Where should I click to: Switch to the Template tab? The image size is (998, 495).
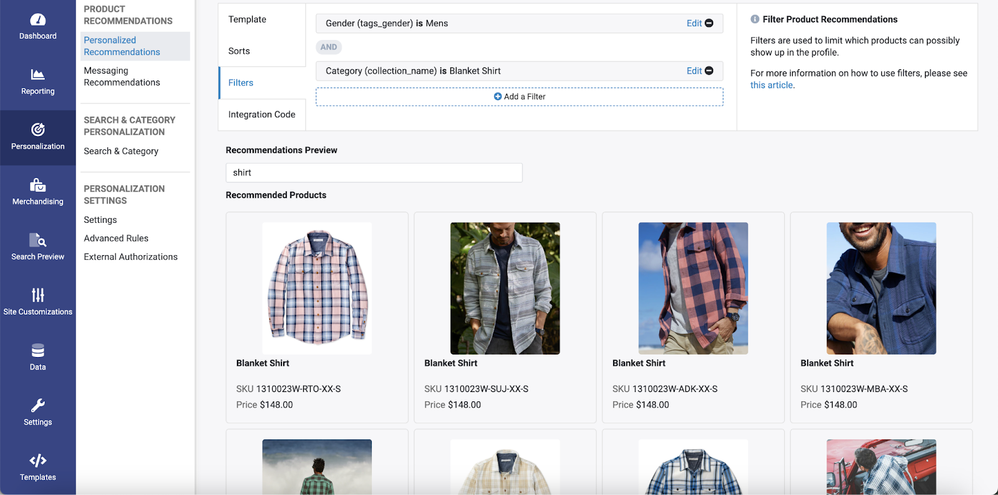262,19
